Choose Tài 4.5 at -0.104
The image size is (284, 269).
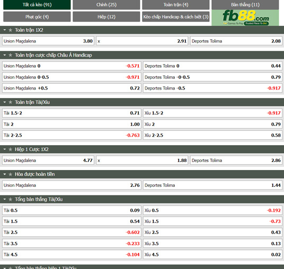point(72,255)
